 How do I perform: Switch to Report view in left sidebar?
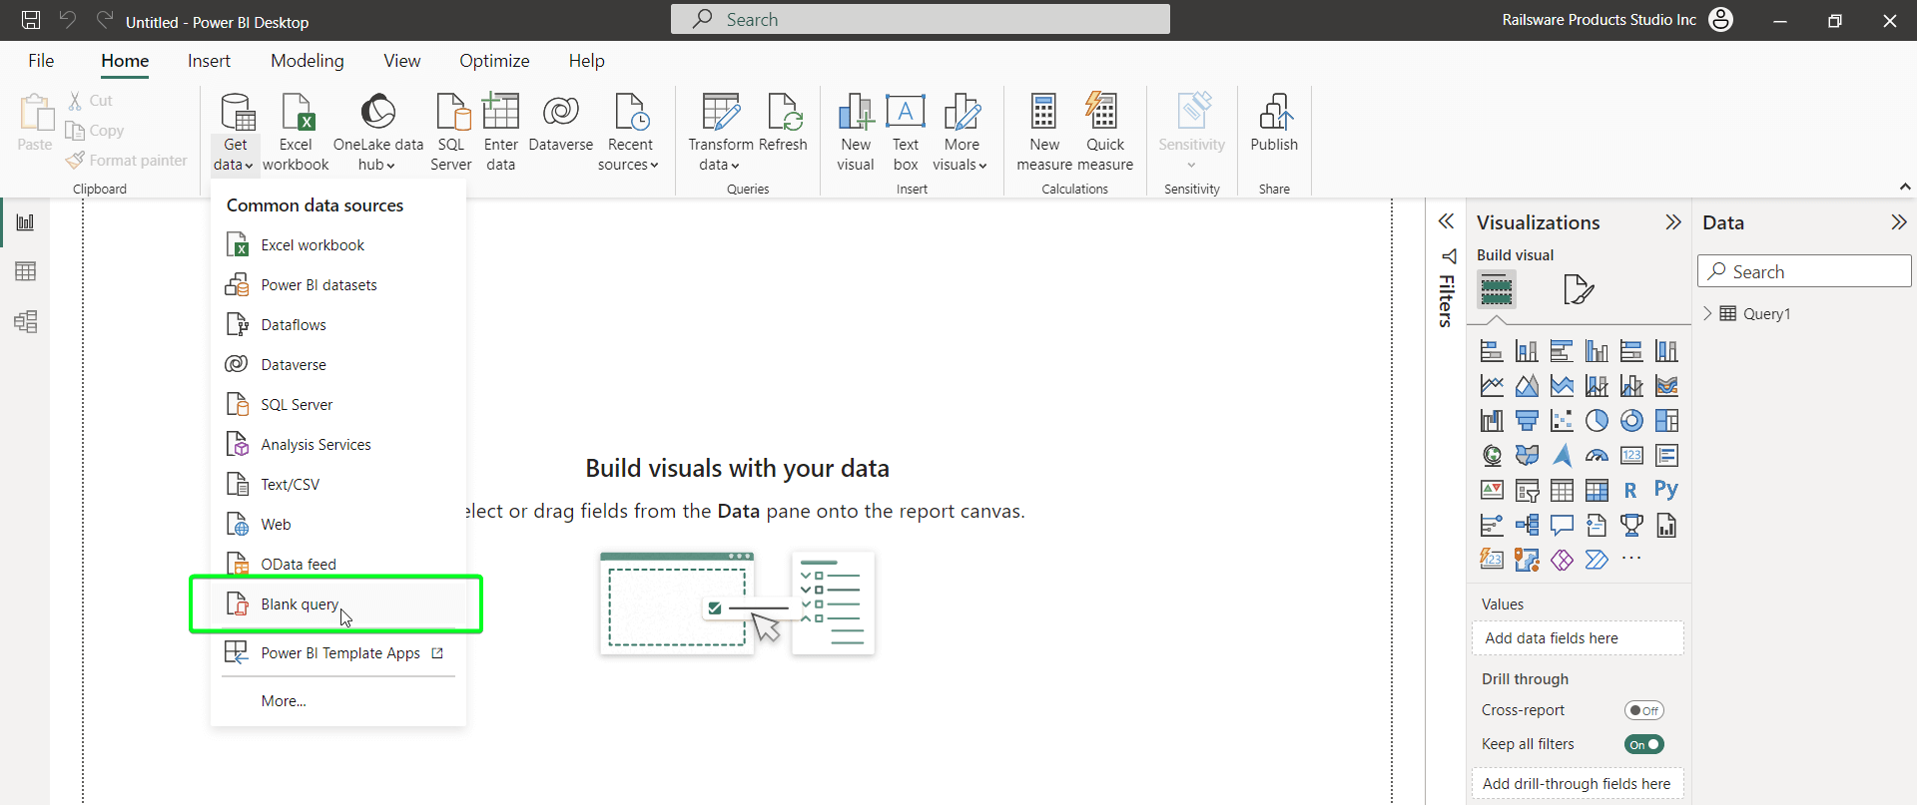pyautogui.click(x=25, y=222)
